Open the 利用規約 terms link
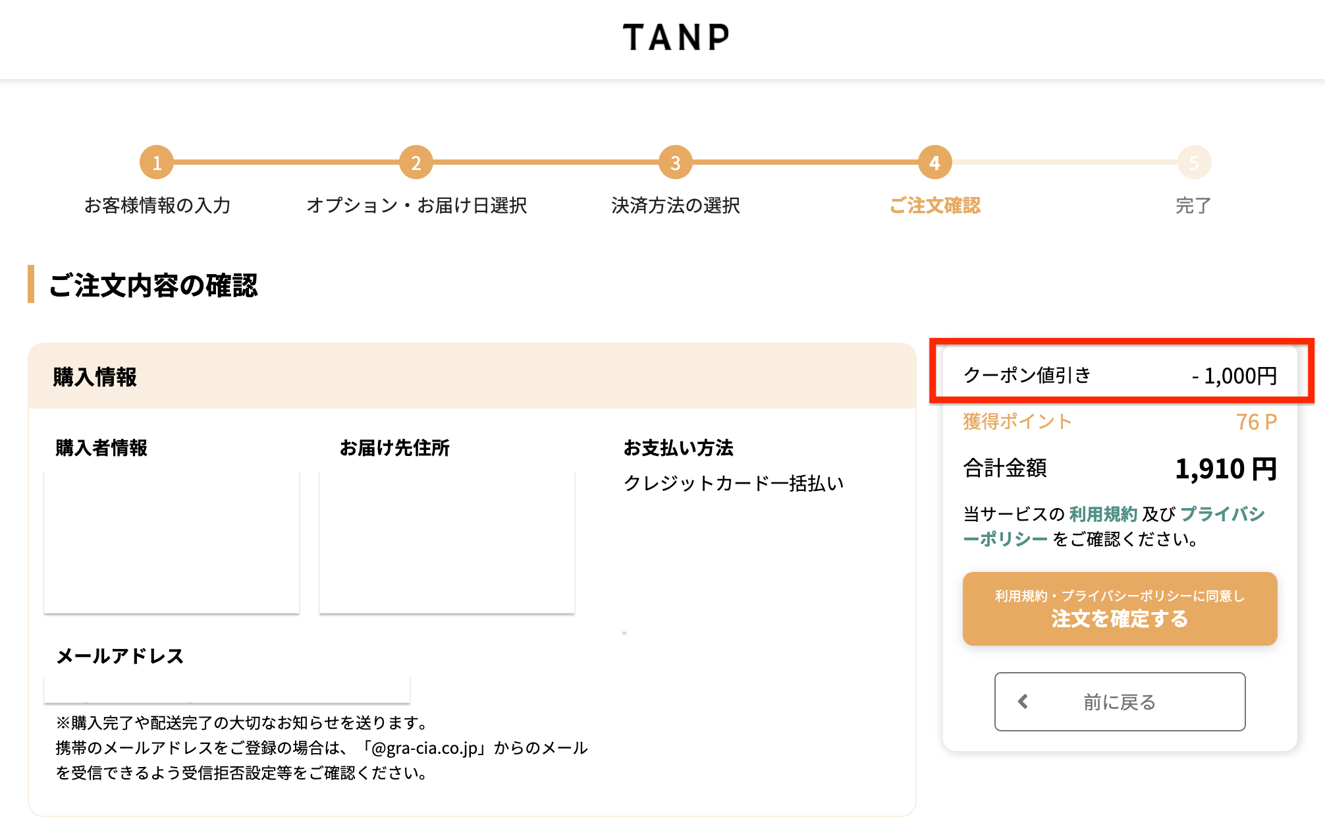This screenshot has height=821, width=1325. coord(1103,514)
